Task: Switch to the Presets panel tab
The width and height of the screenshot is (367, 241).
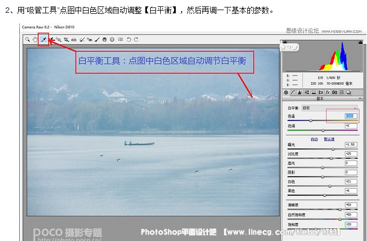Action: point(342,92)
